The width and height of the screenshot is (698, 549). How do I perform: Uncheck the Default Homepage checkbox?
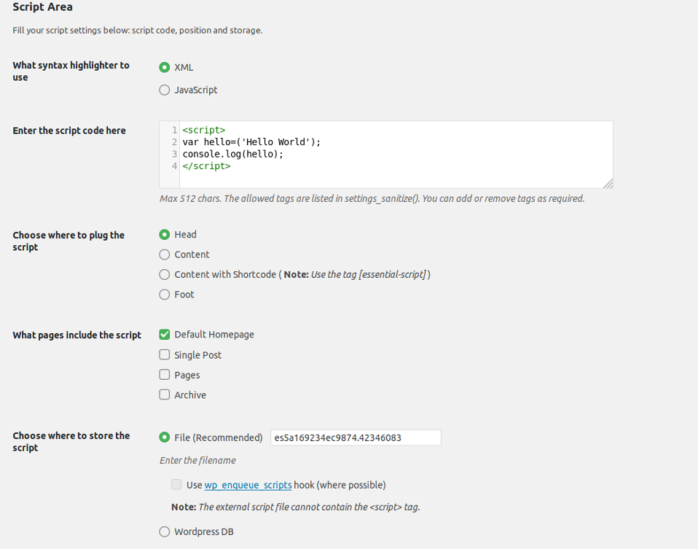tap(165, 335)
